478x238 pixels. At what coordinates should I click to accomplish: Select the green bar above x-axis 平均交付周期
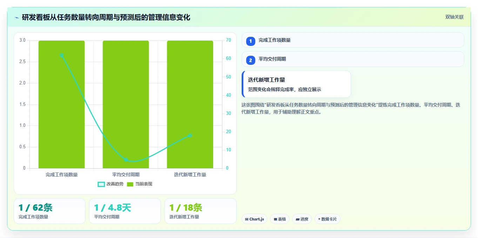[126, 104]
